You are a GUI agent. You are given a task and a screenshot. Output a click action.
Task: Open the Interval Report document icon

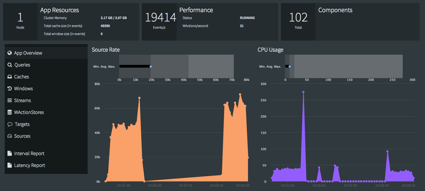(10, 153)
